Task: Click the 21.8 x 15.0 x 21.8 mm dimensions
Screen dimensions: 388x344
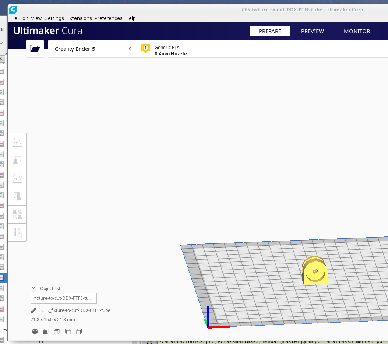Action: (x=53, y=319)
